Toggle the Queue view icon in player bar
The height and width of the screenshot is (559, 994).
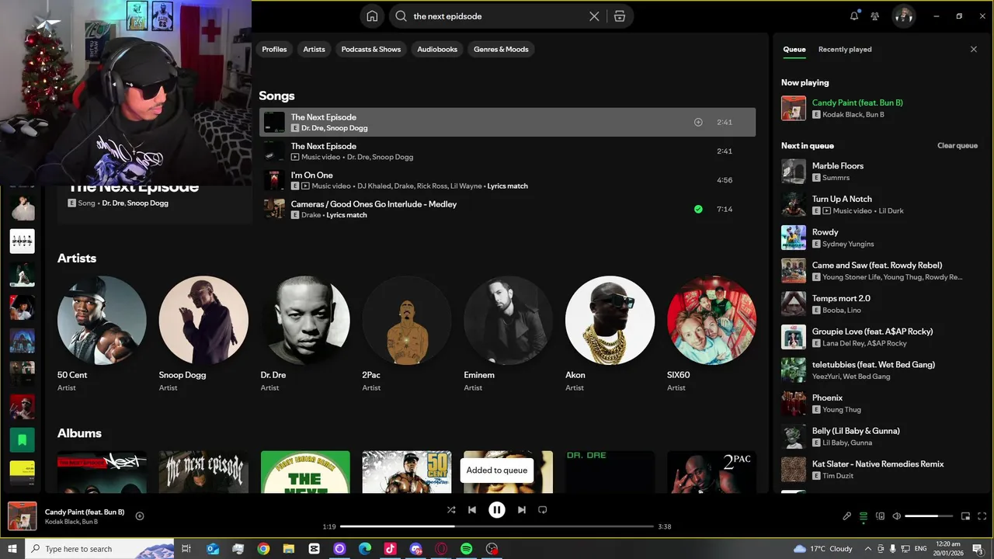[864, 516]
